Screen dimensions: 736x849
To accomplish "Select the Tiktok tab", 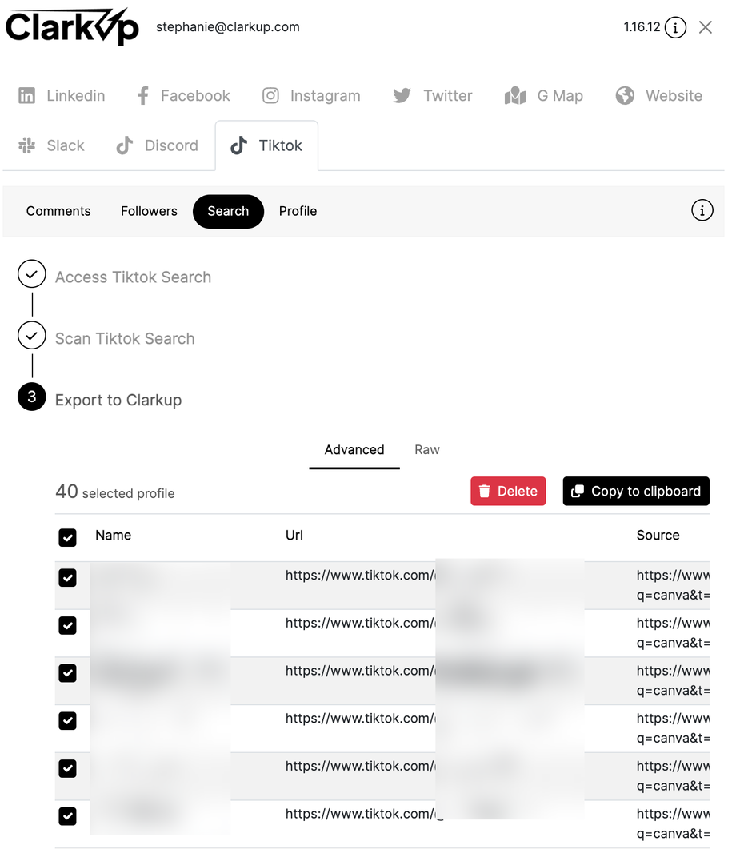I will point(266,145).
